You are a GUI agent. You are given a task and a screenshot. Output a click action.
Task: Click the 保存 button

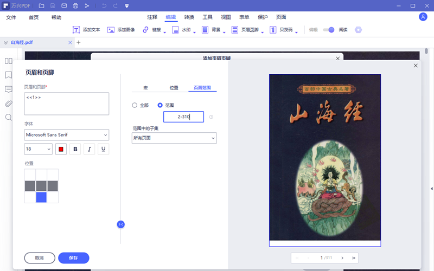point(74,258)
